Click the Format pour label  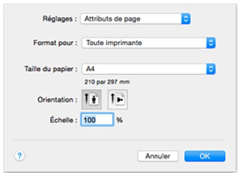coord(55,43)
